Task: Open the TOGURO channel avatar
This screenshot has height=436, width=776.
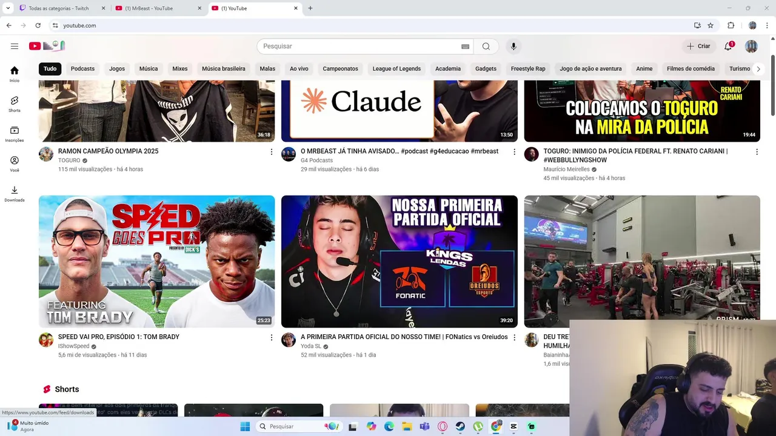Action: click(46, 154)
